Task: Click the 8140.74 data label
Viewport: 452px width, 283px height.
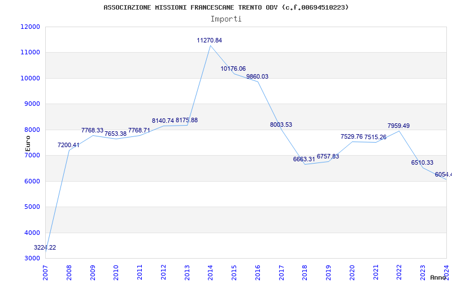Action: (163, 121)
